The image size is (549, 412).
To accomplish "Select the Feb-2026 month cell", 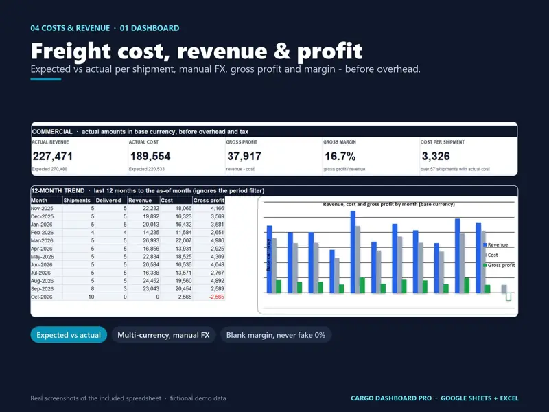I will pyautogui.click(x=47, y=233).
